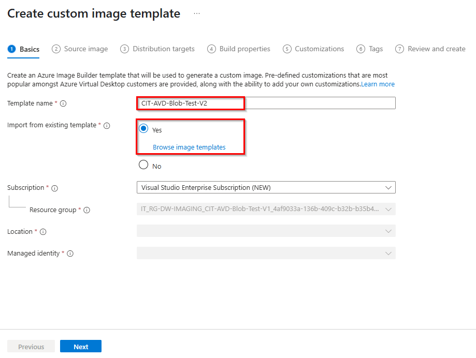Show the Resource group info tooltip
Image resolution: width=476 pixels, height=358 pixels.
[x=86, y=210]
